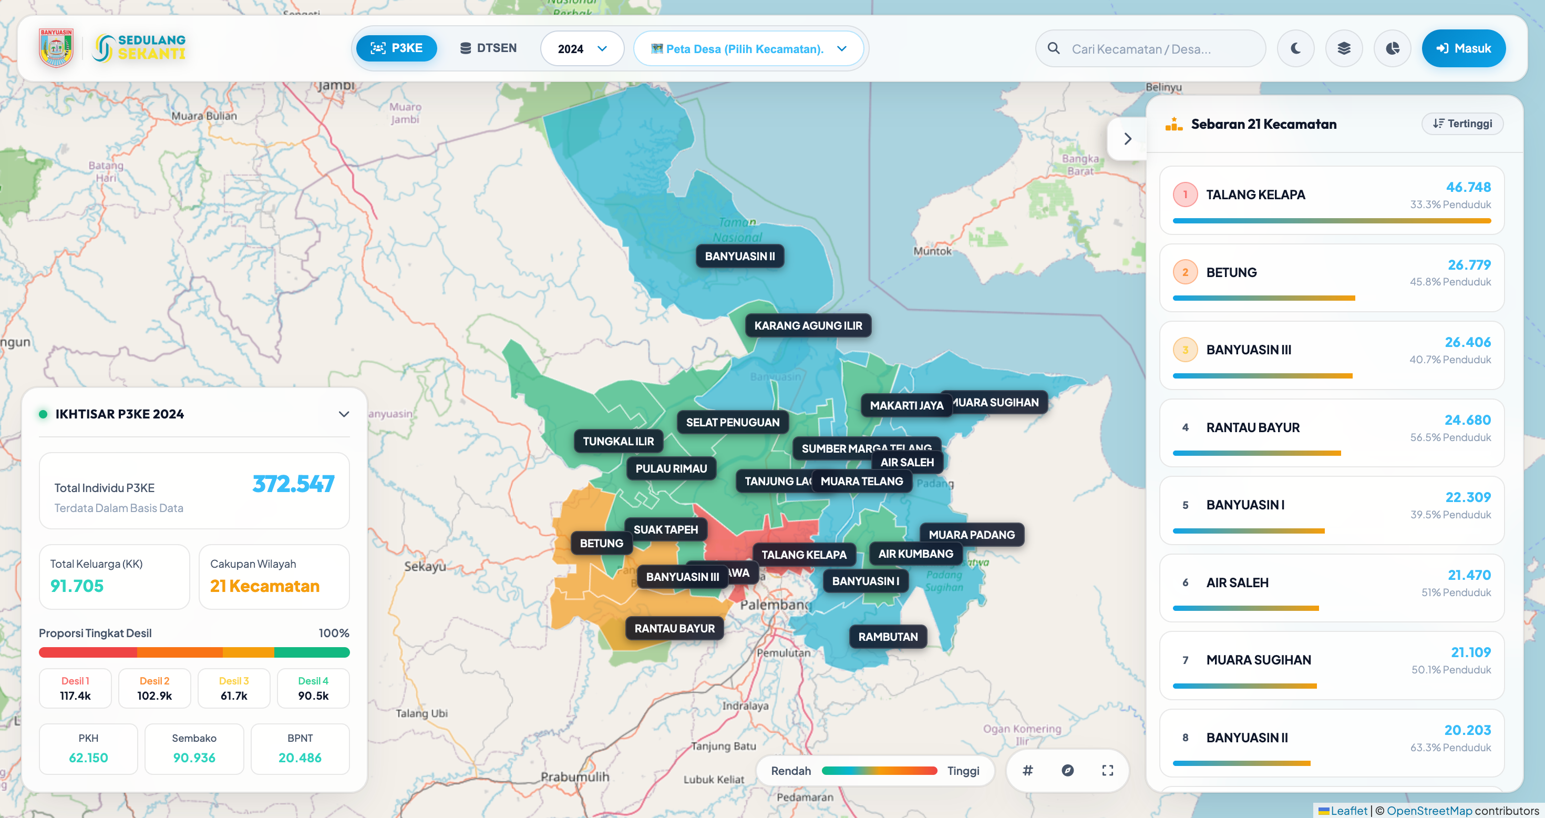Click the compass icon on map toolbar
The height and width of the screenshot is (818, 1545).
[x=1068, y=771]
